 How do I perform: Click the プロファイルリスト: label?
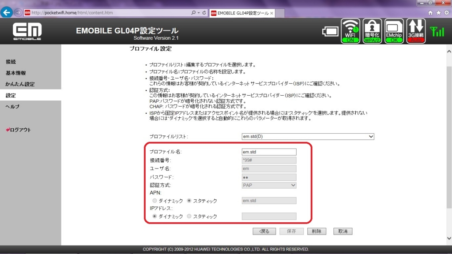pyautogui.click(x=169, y=137)
